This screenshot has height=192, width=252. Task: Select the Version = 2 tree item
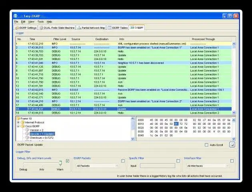click(37, 130)
